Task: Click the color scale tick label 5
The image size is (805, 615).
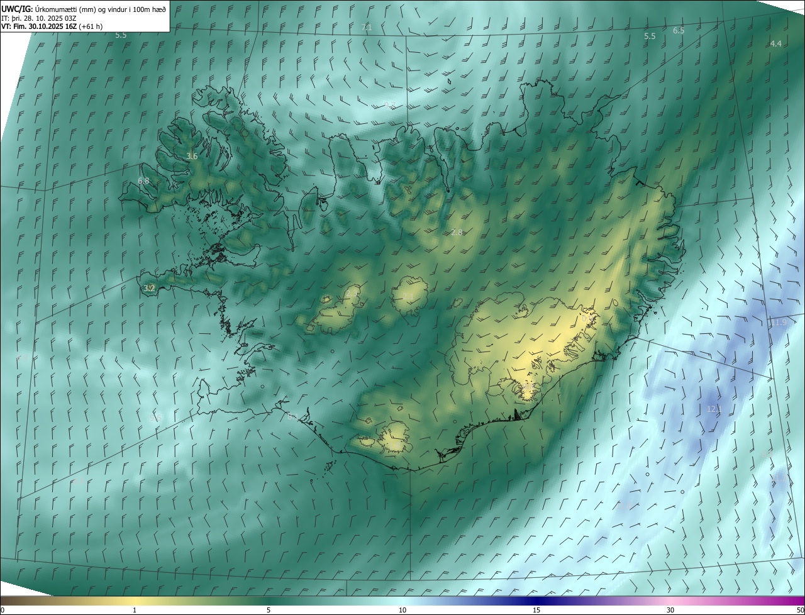Action: tap(269, 610)
